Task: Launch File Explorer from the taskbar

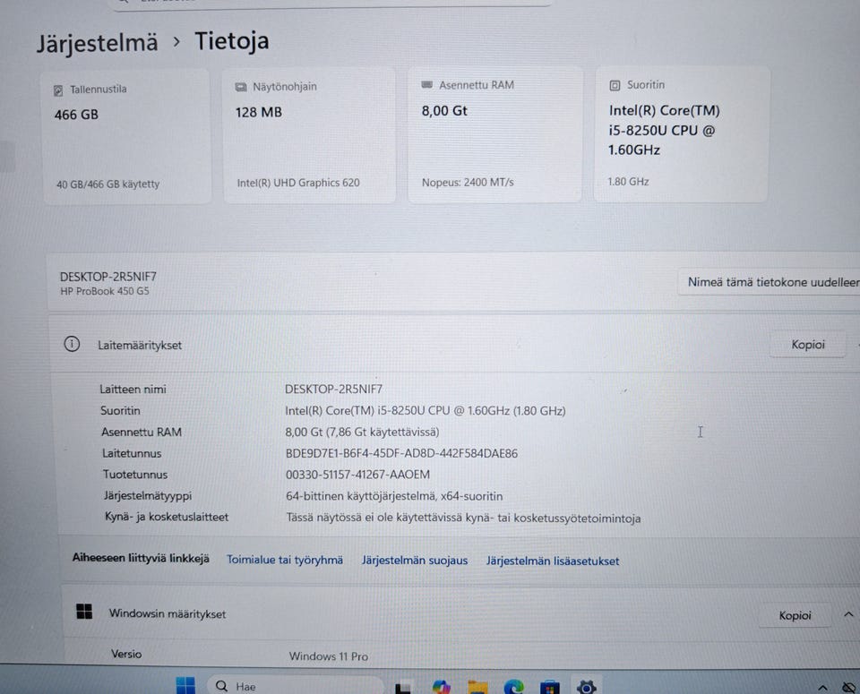Action: coord(477,687)
